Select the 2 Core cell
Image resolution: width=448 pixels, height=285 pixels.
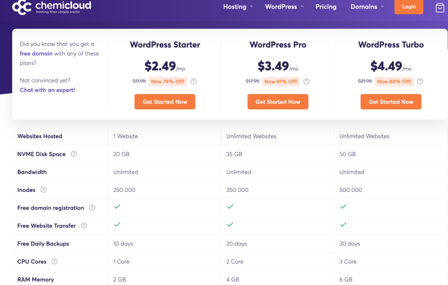point(235,262)
